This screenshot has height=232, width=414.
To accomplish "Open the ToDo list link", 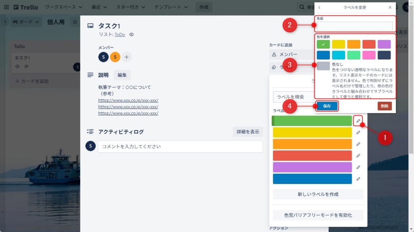I will coord(120,35).
